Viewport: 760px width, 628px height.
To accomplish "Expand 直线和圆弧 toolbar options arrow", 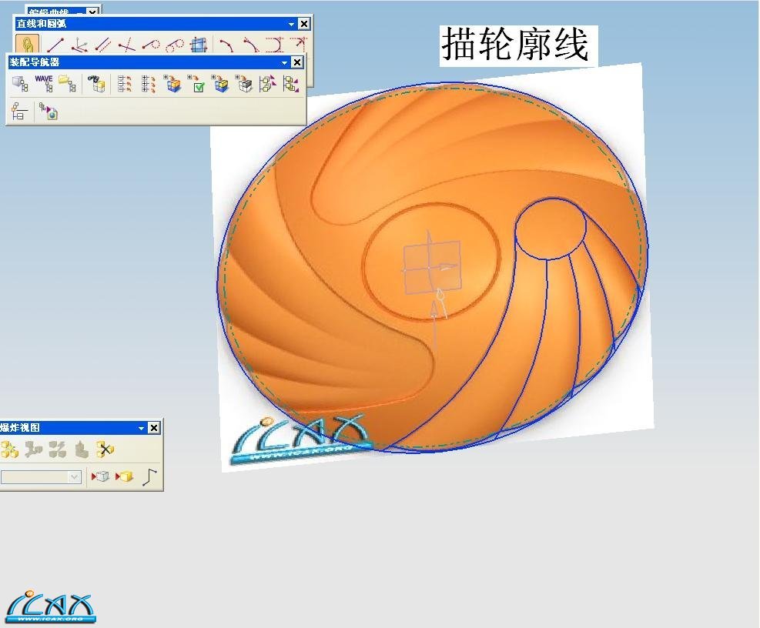I will [x=292, y=24].
